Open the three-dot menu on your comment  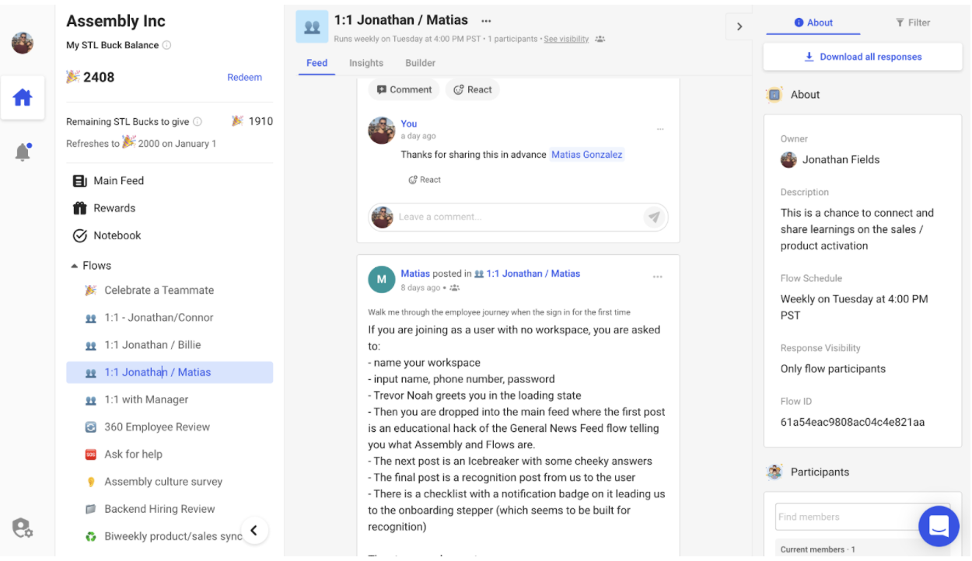tap(660, 129)
